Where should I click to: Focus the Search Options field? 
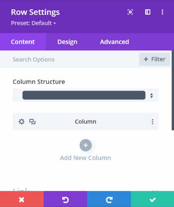tap(69, 59)
